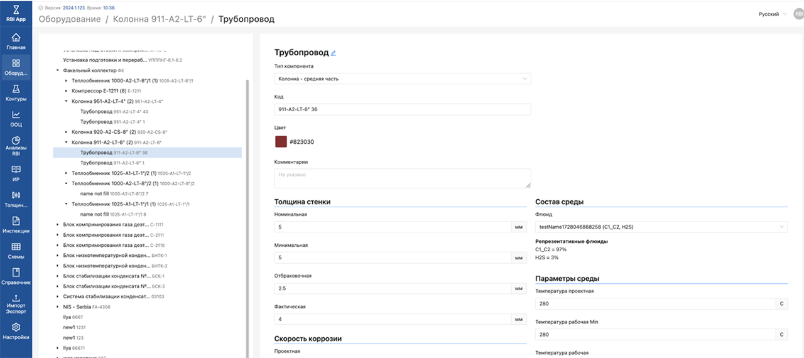The height and width of the screenshot is (358, 804).
Task: Click the Комментарии text area
Action: (x=403, y=178)
